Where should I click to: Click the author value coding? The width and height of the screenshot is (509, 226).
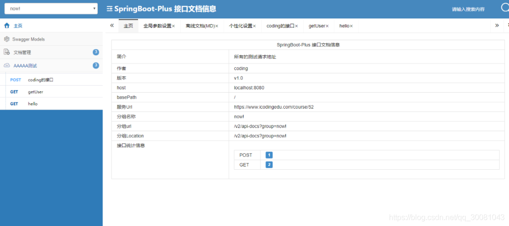(x=241, y=69)
